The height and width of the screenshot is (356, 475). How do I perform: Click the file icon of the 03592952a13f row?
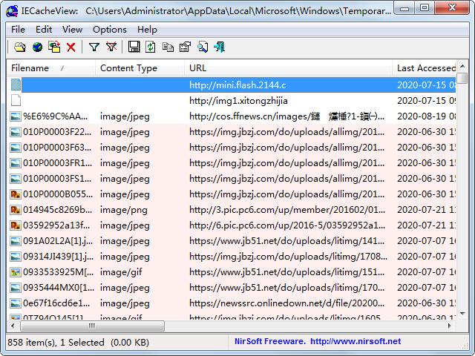(15, 225)
